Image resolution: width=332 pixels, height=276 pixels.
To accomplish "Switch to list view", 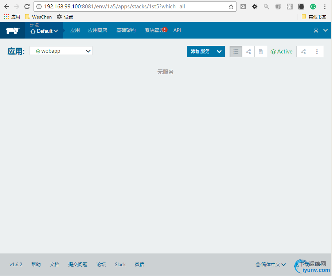I will [236, 51].
